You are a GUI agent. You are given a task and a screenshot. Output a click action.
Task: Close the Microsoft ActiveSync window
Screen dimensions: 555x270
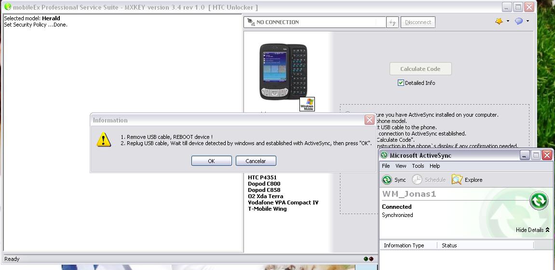pos(546,155)
